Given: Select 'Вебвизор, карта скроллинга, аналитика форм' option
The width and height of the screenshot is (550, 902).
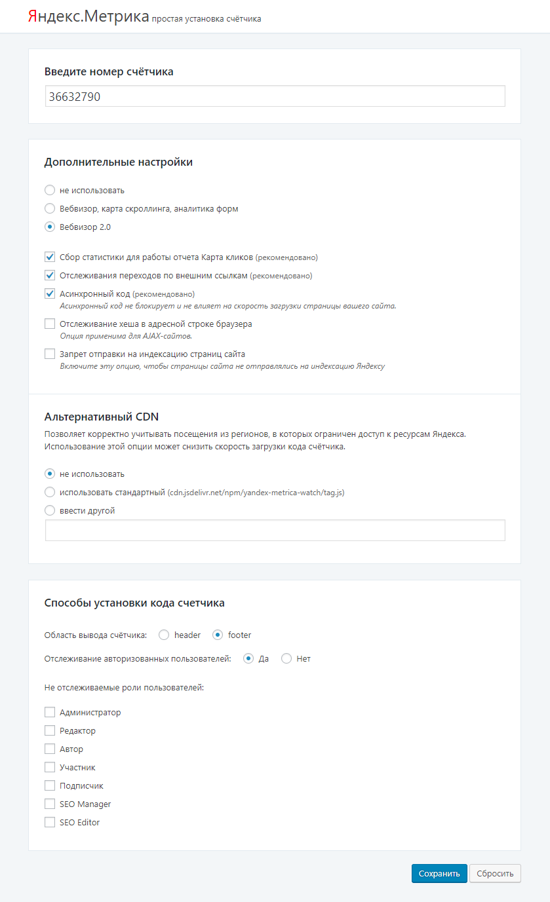Looking at the screenshot, I should (x=50, y=209).
